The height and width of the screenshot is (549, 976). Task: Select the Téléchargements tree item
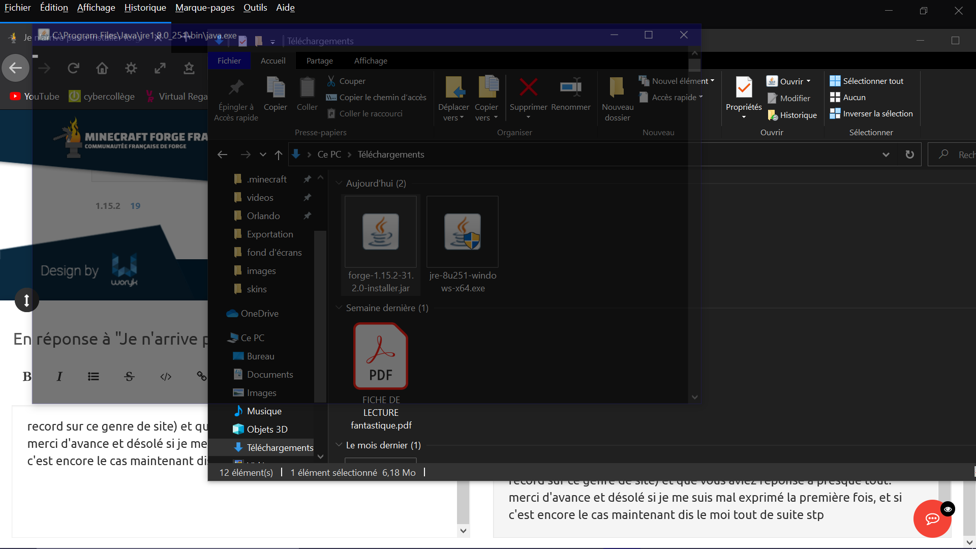pyautogui.click(x=280, y=447)
